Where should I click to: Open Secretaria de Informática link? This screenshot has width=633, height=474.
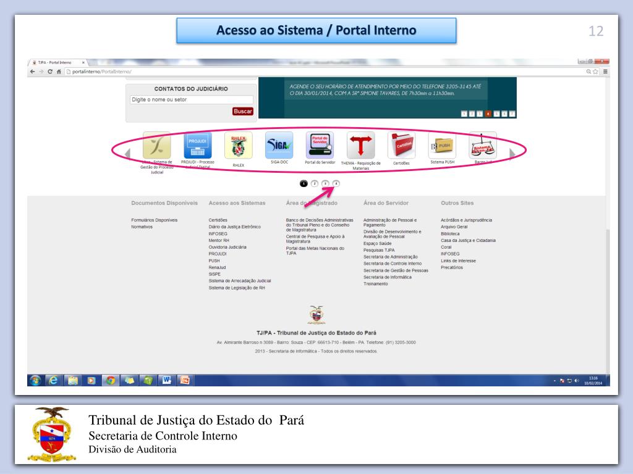[x=388, y=277]
